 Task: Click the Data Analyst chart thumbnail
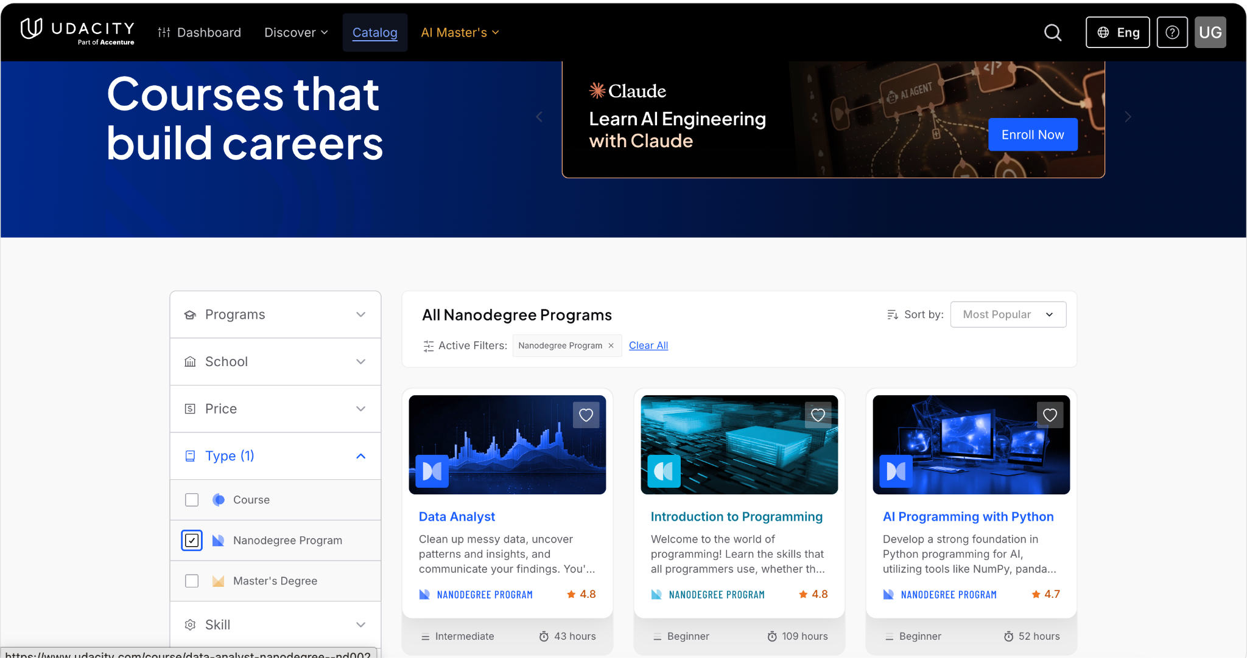coord(507,445)
